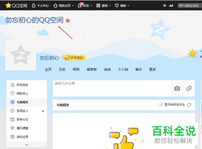
Task: Click the 勿忘初心 nickname
Action: pyautogui.click(x=49, y=58)
